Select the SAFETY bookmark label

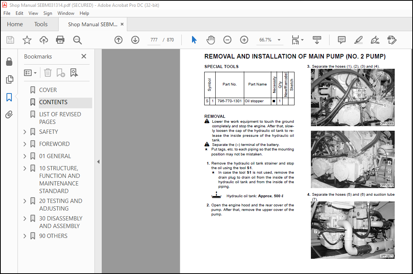coord(48,132)
